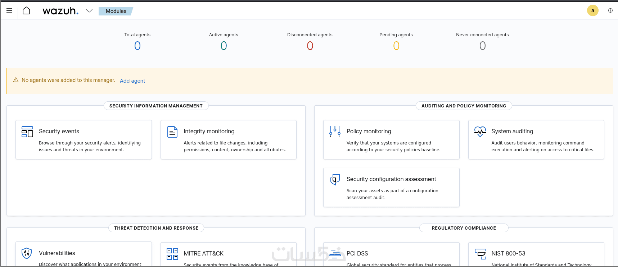618x267 pixels.
Task: Select the Modules breadcrumb tab
Action: [x=116, y=11]
